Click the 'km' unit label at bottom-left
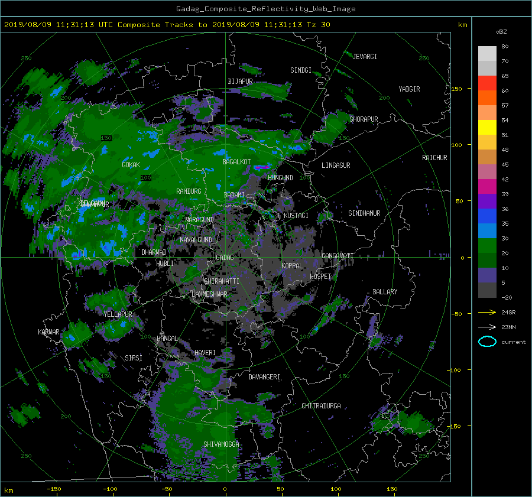 [x=8, y=490]
